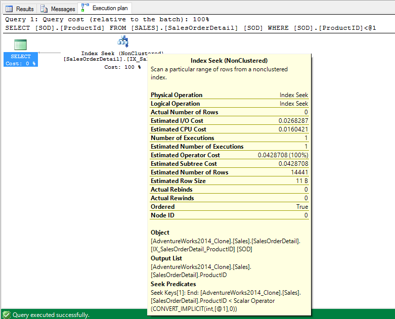Click the Actual Rewinds row
Image resolution: width=395 pixels, height=319 pixels.
click(229, 198)
